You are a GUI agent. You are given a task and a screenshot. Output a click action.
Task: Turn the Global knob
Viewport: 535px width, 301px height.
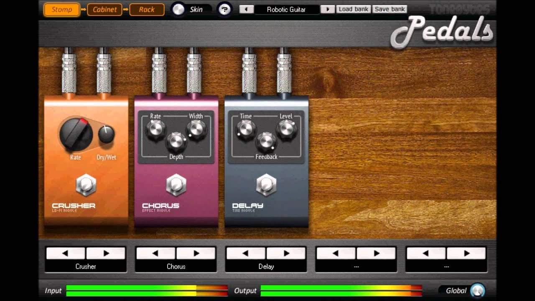click(477, 291)
